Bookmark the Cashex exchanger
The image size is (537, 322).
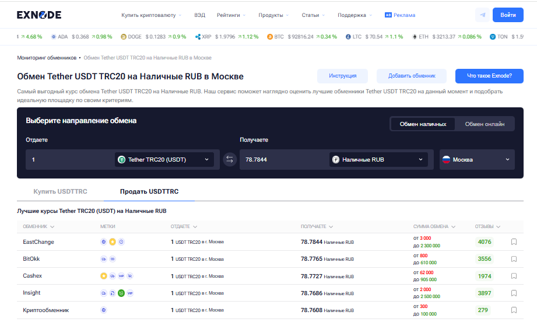[514, 276]
